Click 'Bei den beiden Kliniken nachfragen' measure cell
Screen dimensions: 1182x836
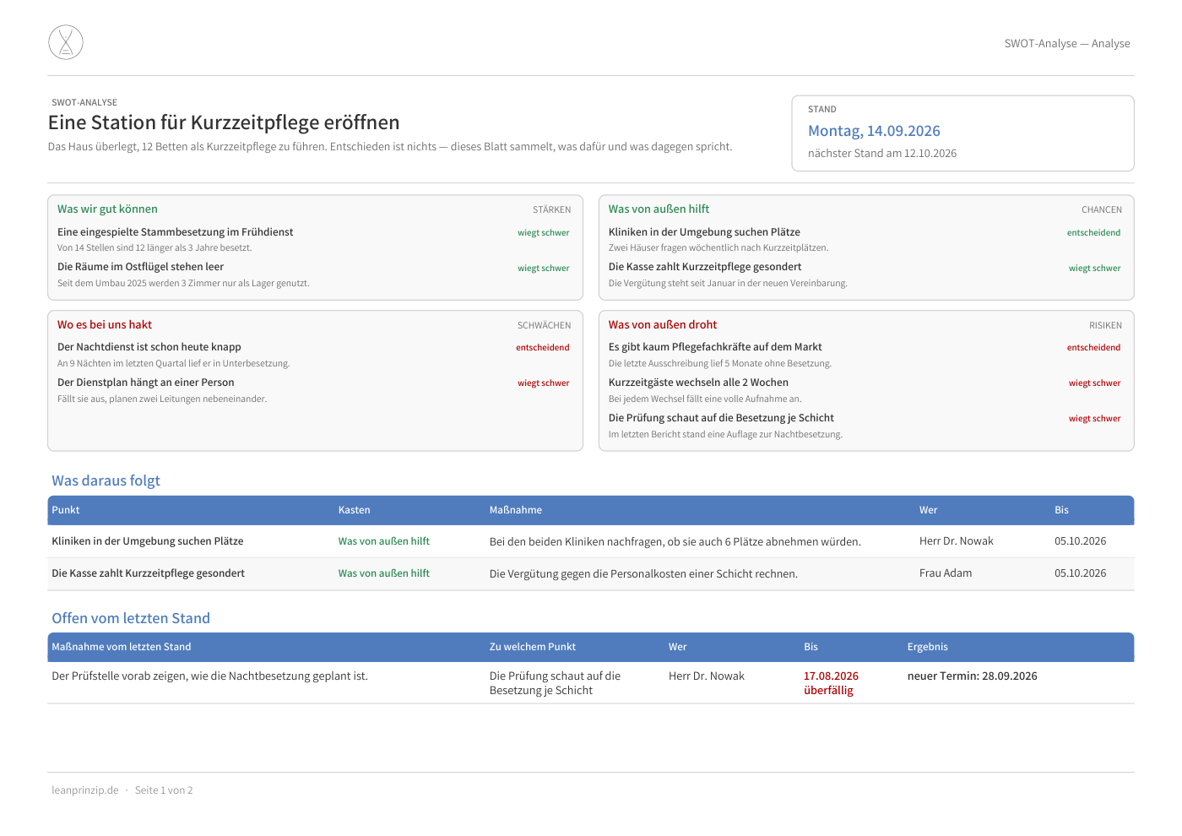tap(675, 542)
